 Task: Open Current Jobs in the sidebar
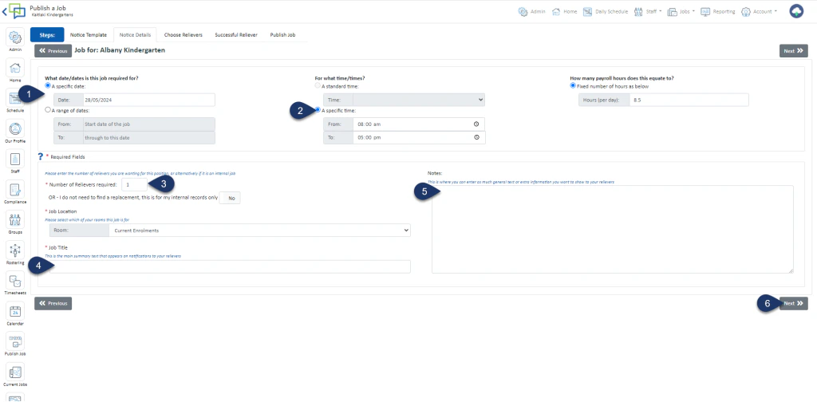click(16, 372)
